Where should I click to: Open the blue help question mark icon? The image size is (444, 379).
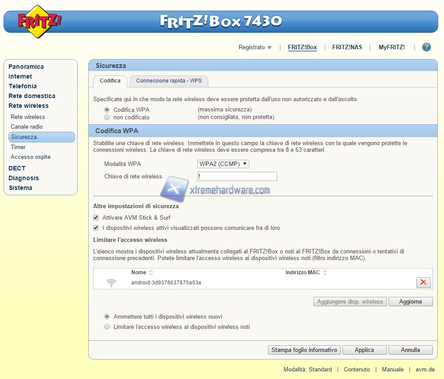point(426,47)
